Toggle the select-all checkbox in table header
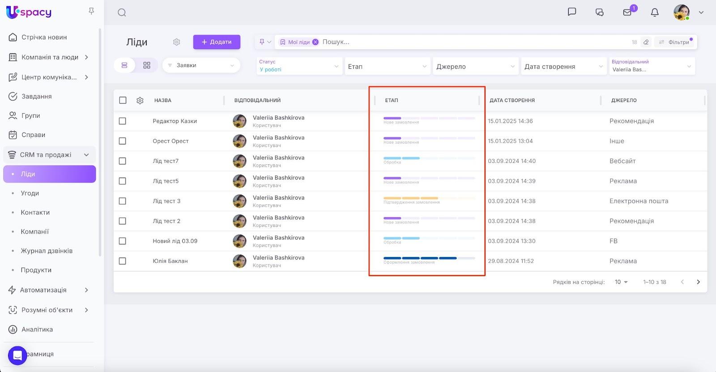 [123, 100]
